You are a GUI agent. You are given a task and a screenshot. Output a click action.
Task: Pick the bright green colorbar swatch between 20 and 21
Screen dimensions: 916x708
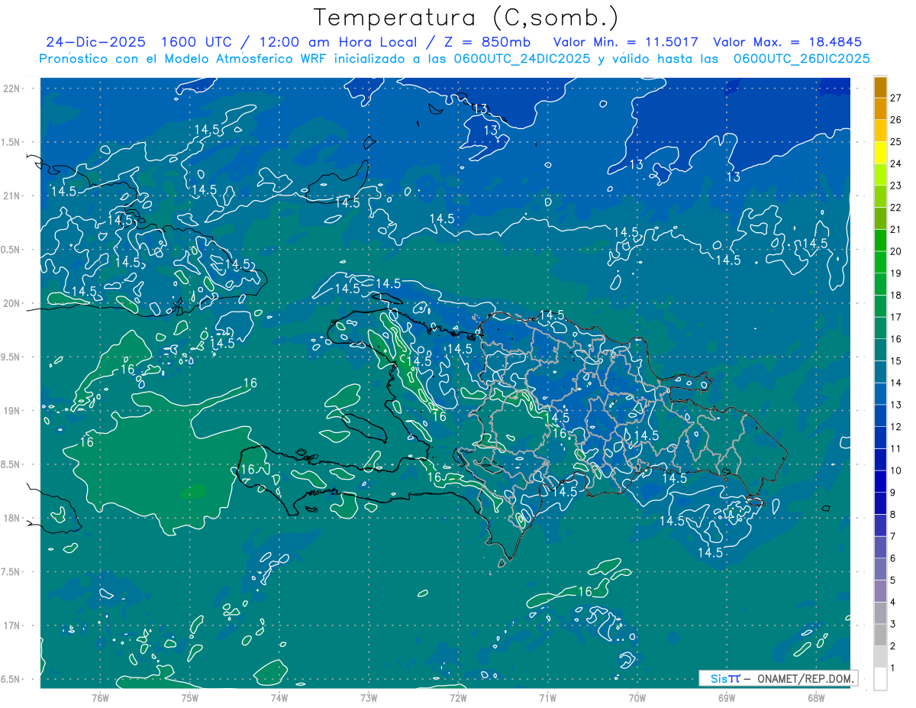coord(880,241)
